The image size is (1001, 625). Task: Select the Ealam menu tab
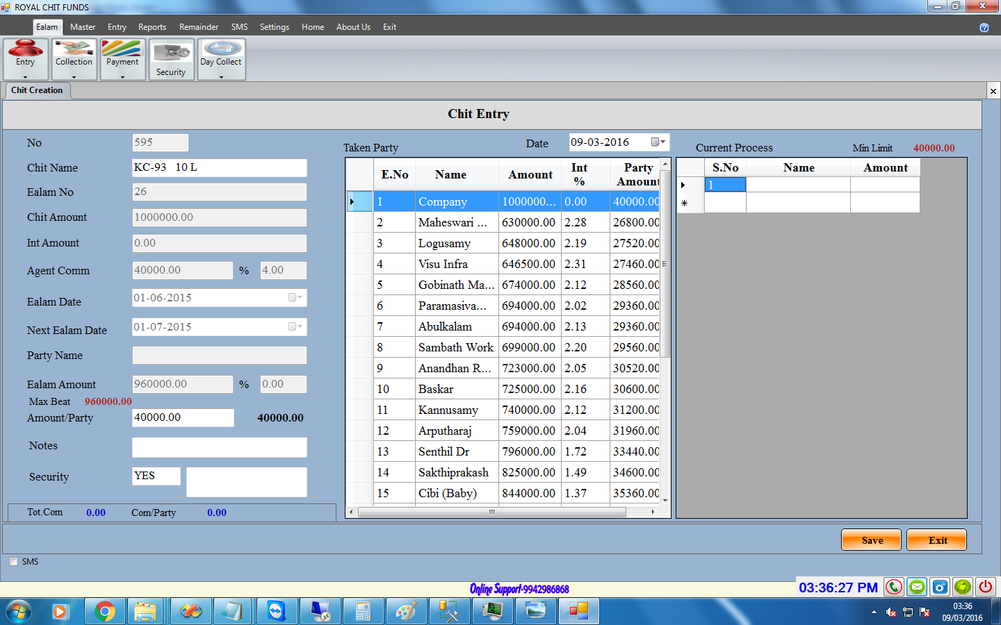pos(47,27)
